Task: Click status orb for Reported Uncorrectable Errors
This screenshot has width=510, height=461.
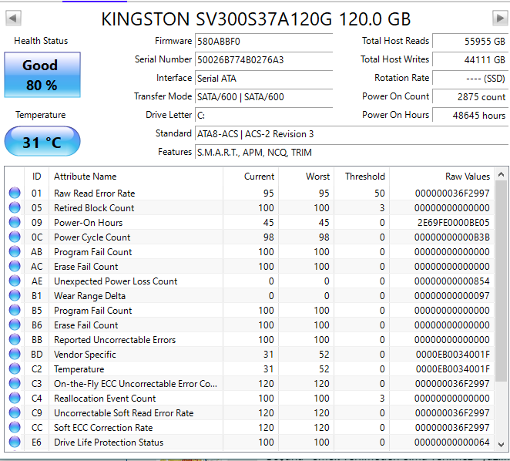Action: click(x=15, y=339)
